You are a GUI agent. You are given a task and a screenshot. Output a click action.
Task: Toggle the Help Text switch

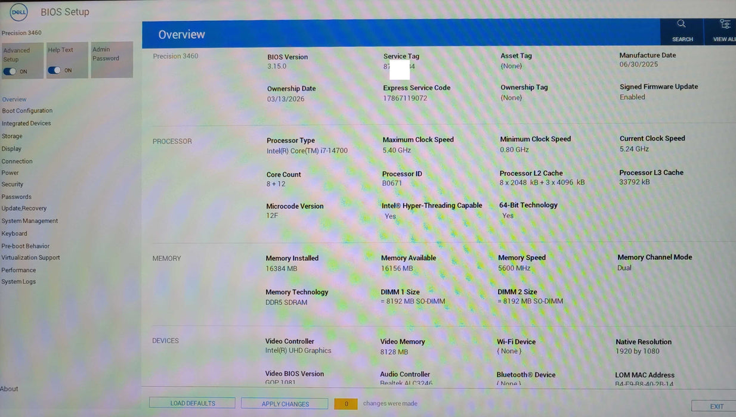click(54, 70)
